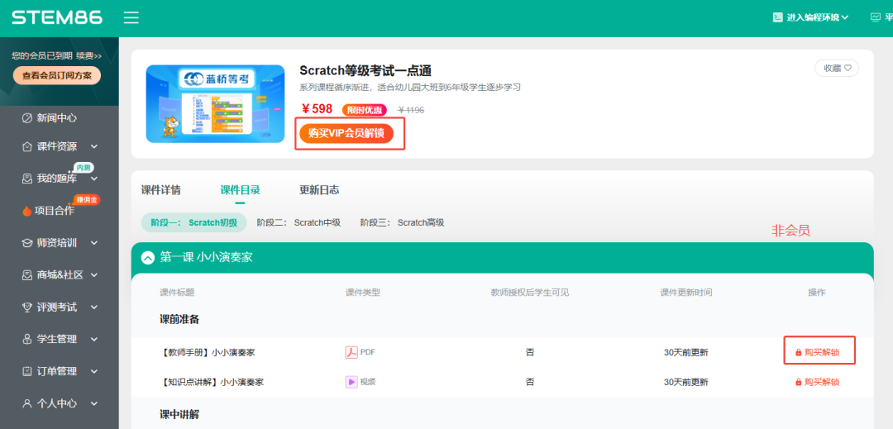Collapse the 第一课 小小演奏家 section
Screen dimensions: 893x429
(147, 258)
